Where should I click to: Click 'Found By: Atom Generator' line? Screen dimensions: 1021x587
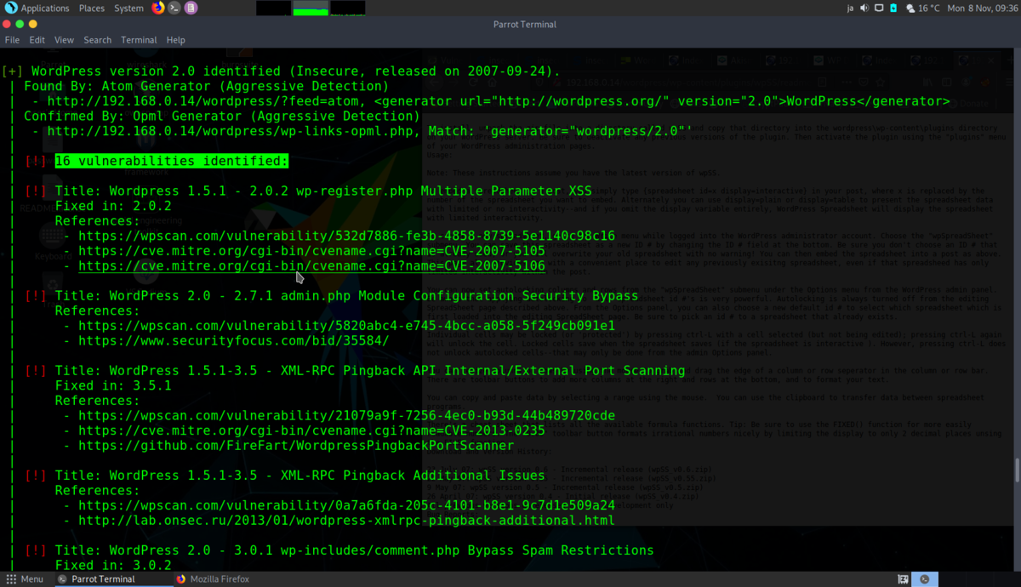pyautogui.click(x=206, y=86)
